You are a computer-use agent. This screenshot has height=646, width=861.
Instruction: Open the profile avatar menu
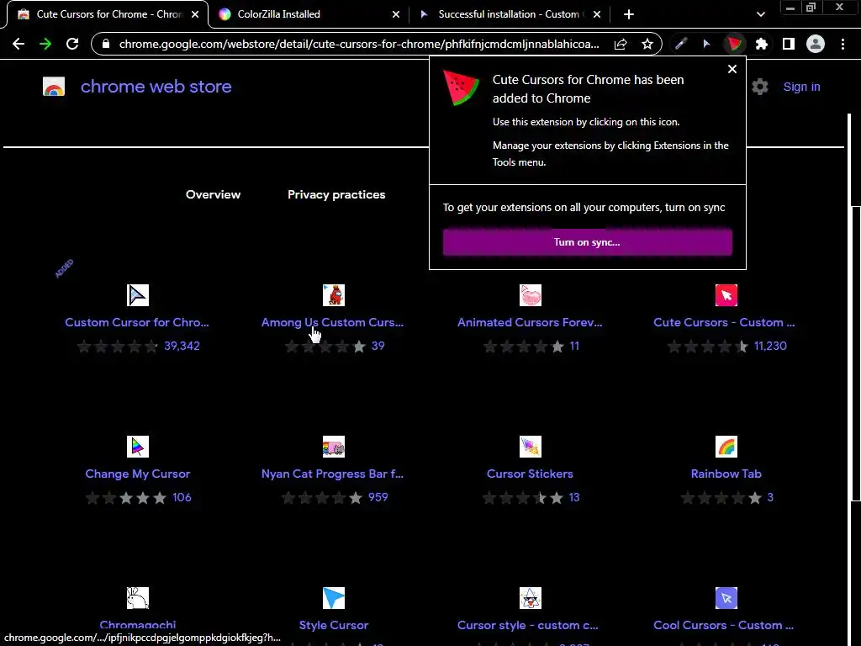point(816,44)
